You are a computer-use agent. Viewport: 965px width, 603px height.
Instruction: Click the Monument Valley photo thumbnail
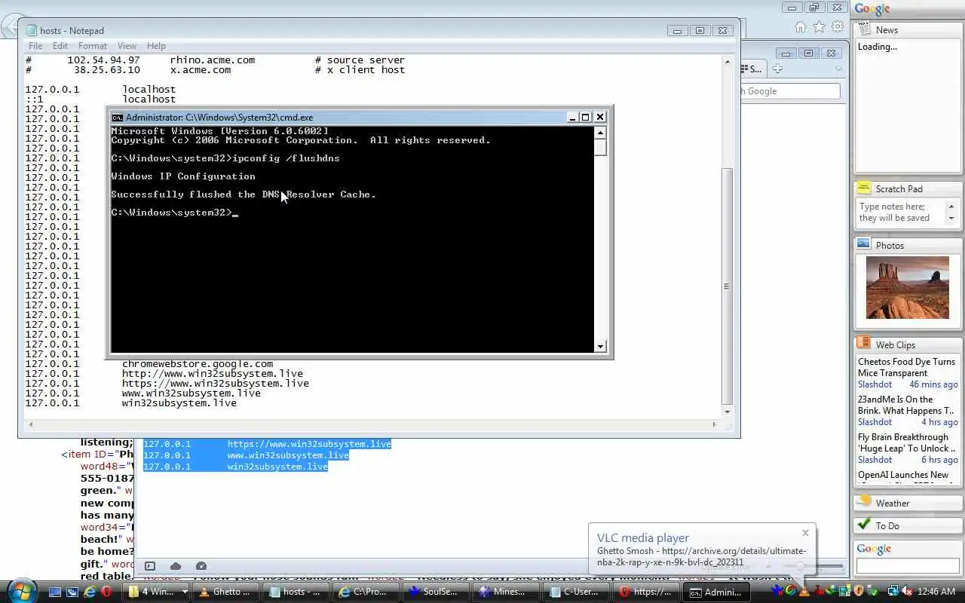pos(908,287)
